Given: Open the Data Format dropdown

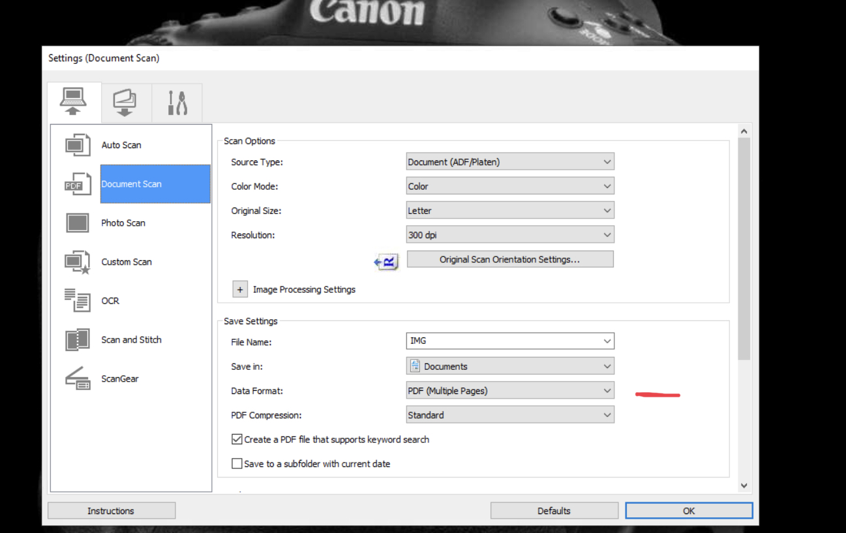Looking at the screenshot, I should point(509,391).
